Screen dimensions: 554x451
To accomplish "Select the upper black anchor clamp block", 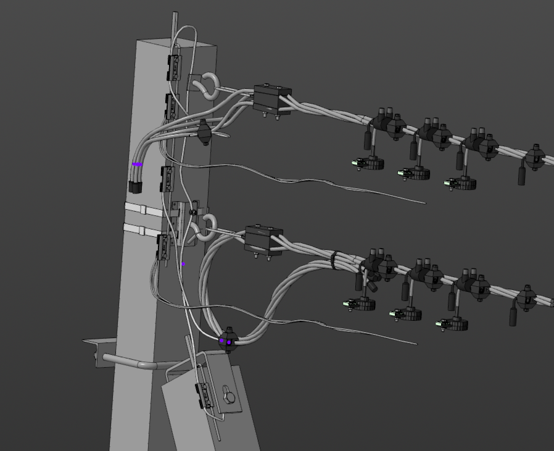I will click(271, 99).
